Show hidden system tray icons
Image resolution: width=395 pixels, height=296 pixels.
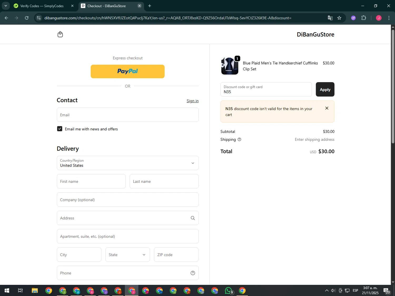click(x=327, y=290)
